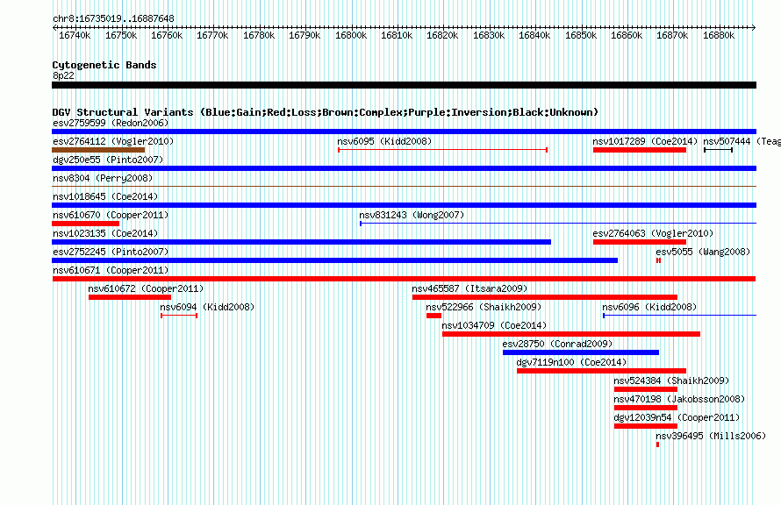The image size is (781, 505).
Task: Click the esv28750 (Conrad2009) blue gain bar
Action: tap(581, 352)
